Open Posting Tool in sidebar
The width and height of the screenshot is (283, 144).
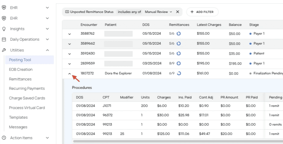[x=30, y=60]
